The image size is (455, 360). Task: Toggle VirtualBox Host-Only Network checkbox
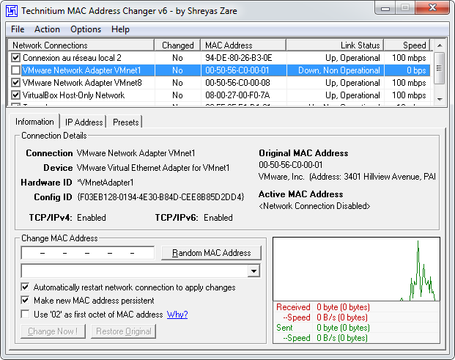pyautogui.click(x=16, y=95)
